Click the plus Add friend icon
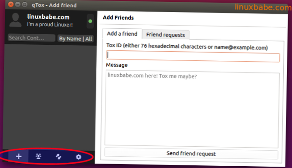Screen dimensions: 292x168 [19, 156]
